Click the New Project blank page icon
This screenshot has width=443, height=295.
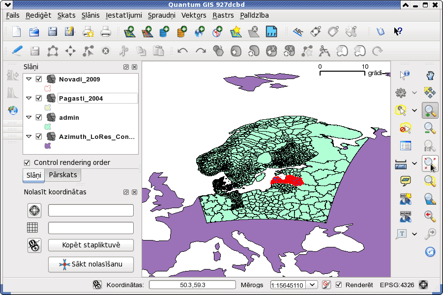(x=17, y=31)
